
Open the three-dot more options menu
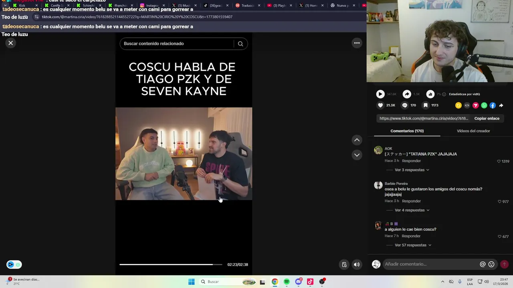357,43
